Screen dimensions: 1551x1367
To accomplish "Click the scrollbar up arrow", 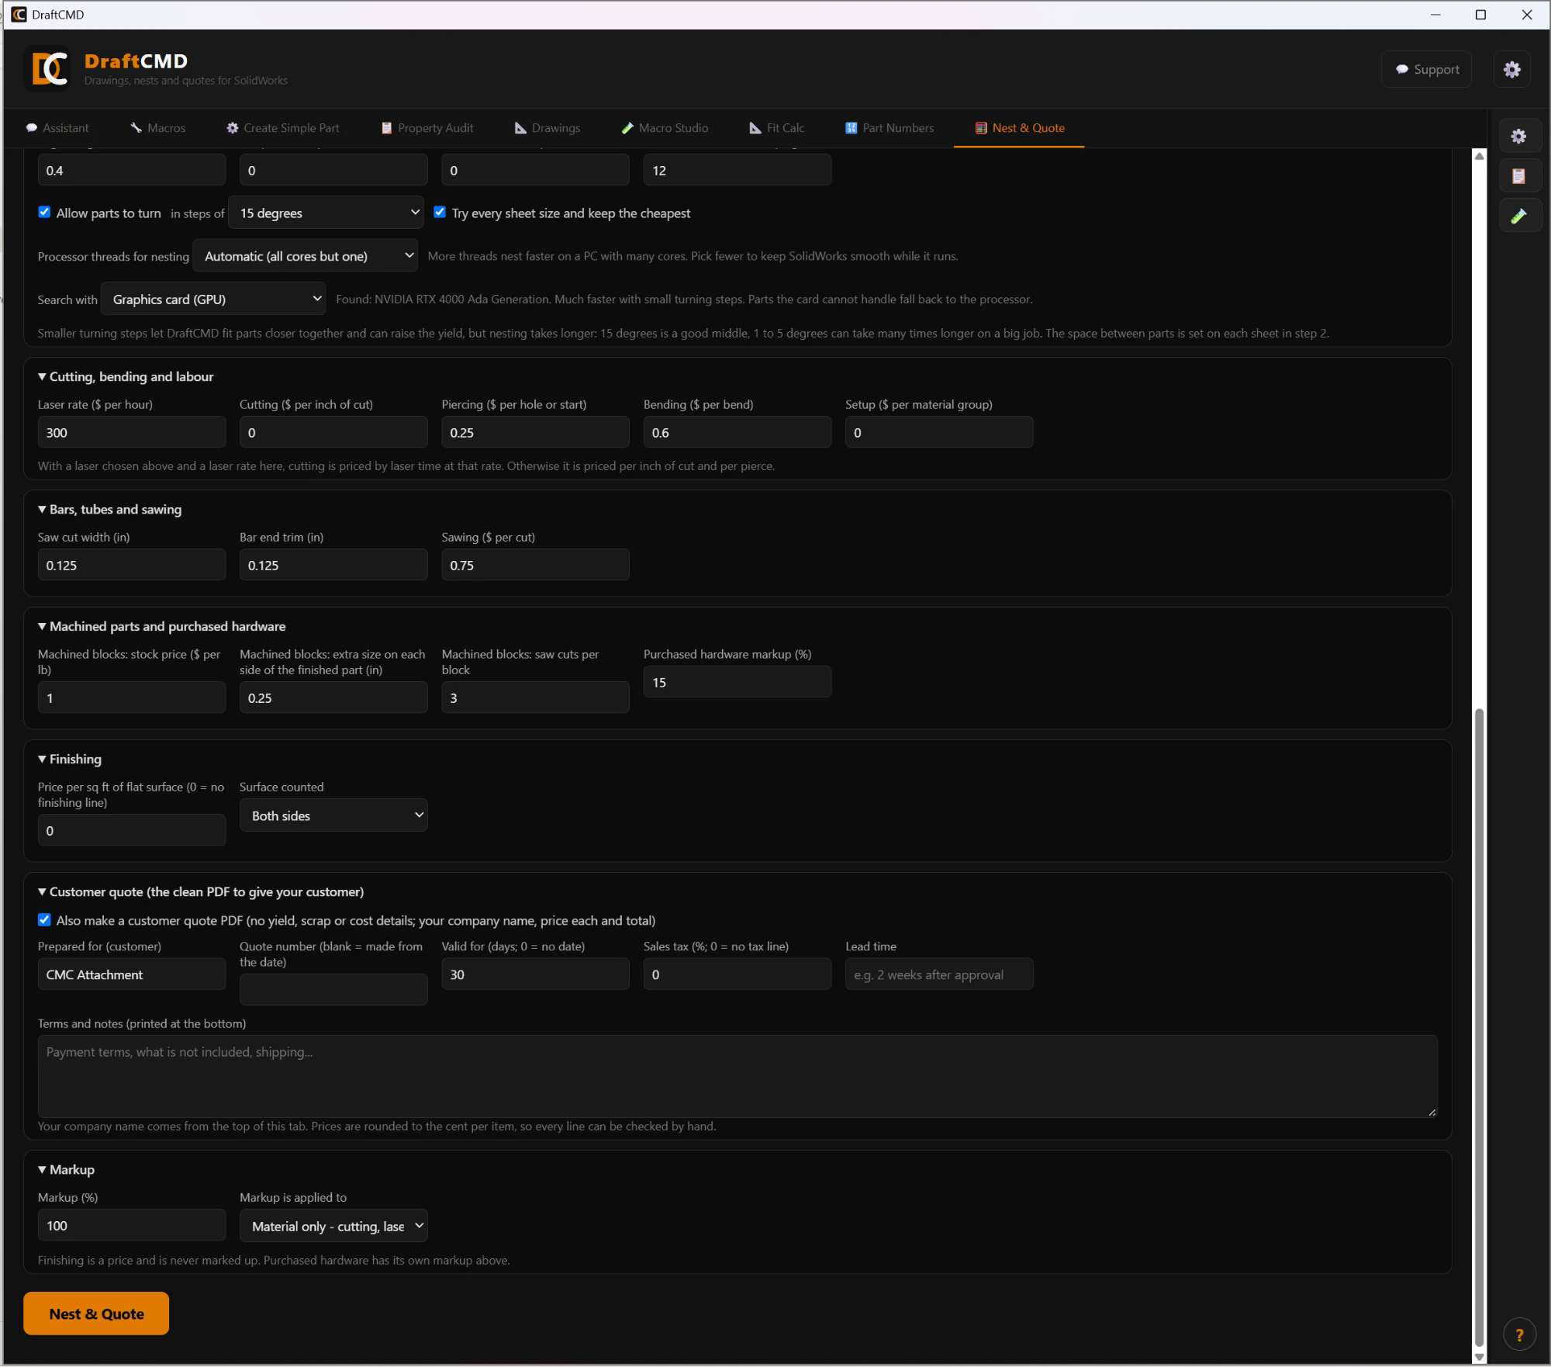I will [x=1479, y=156].
